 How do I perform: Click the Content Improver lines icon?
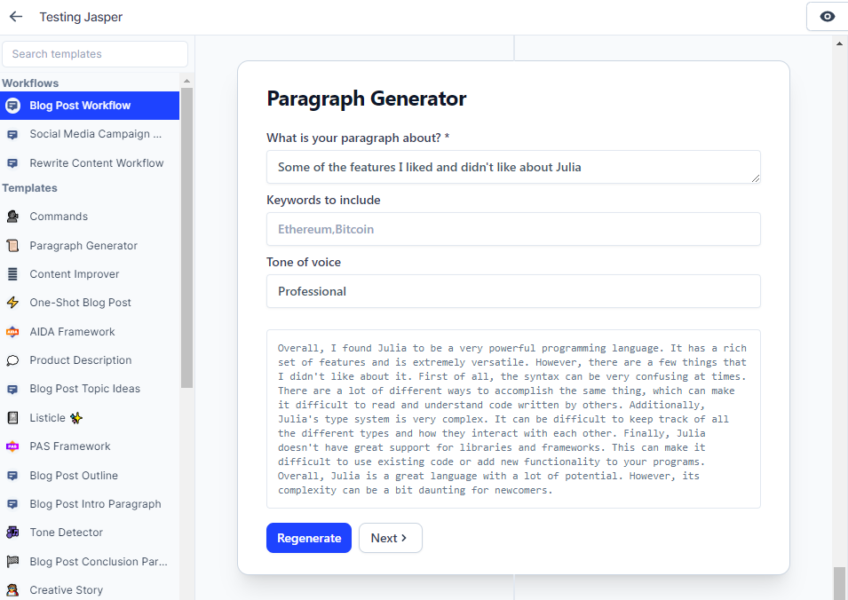click(x=12, y=274)
